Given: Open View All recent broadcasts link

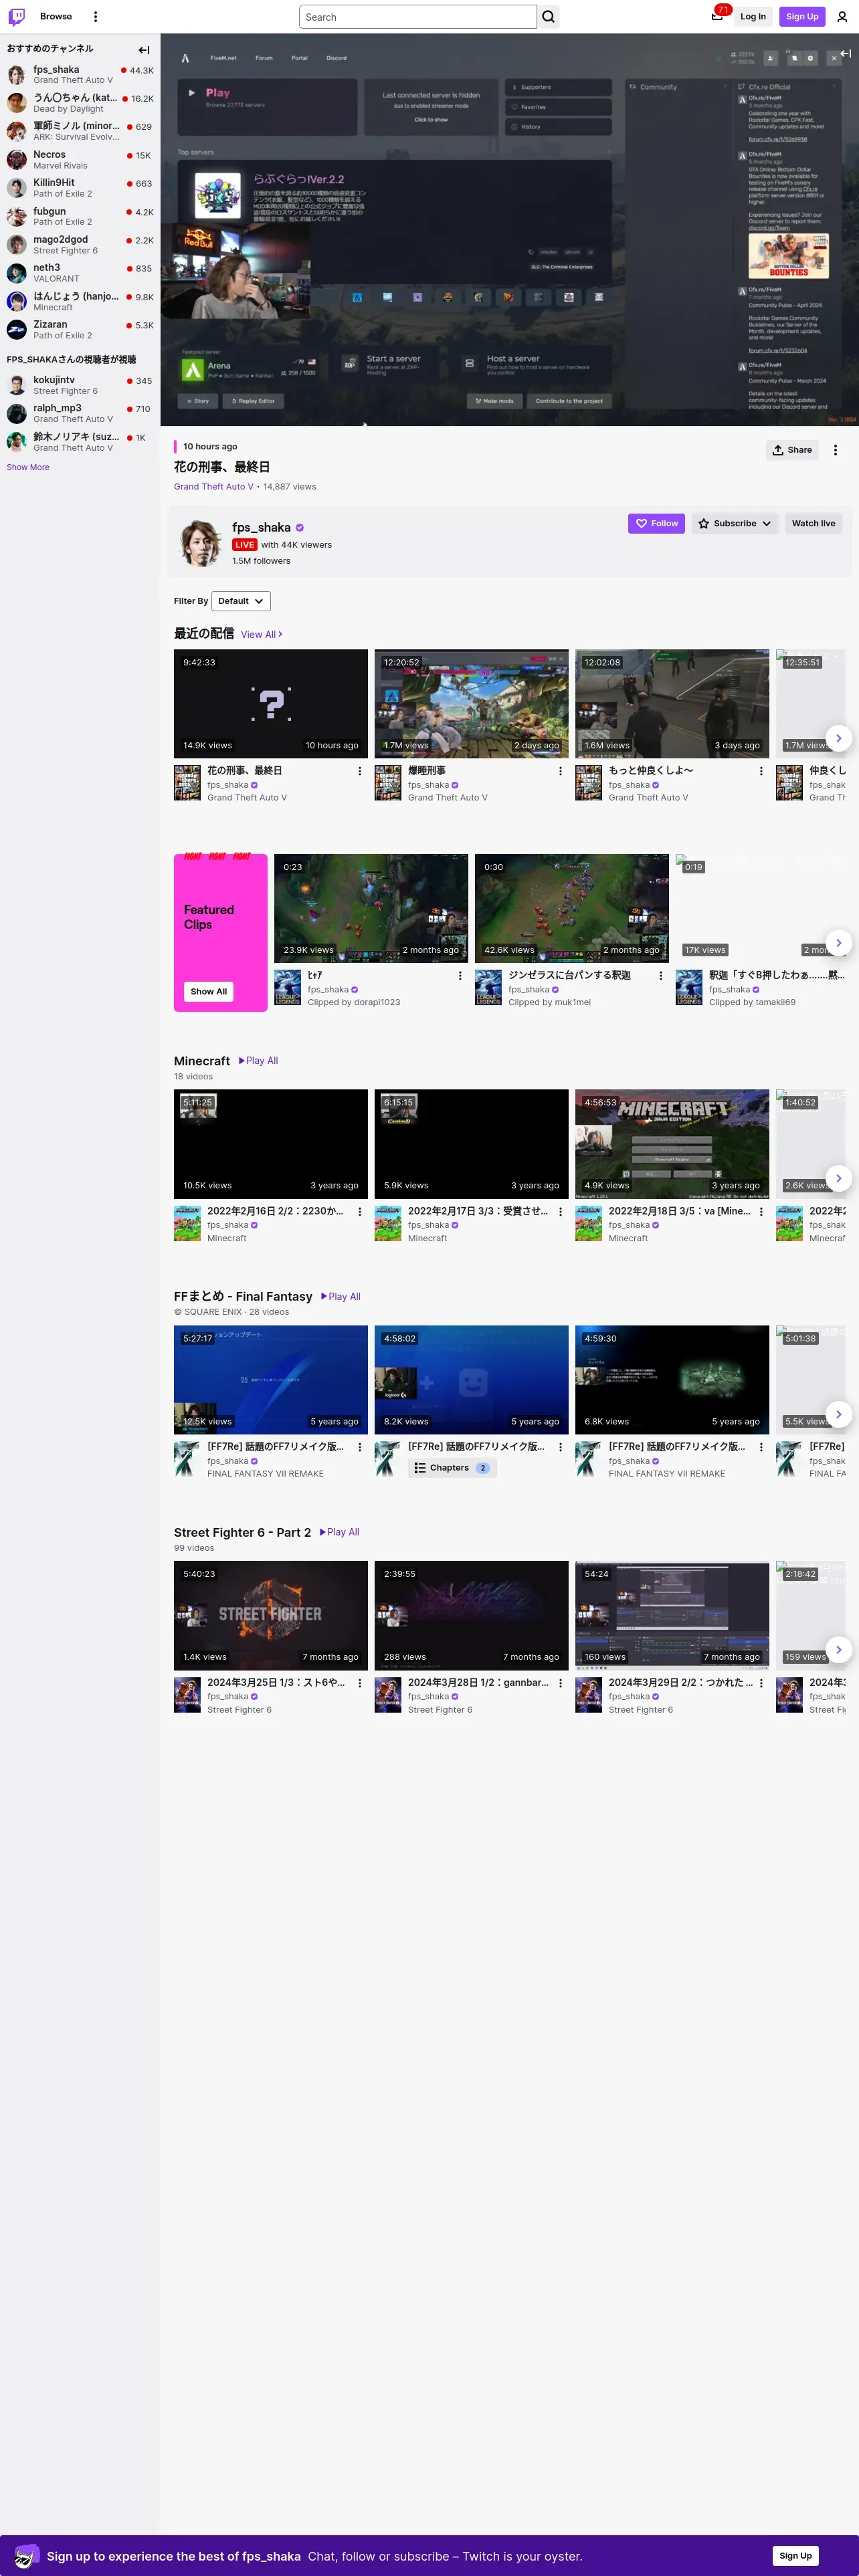Looking at the screenshot, I should (261, 634).
